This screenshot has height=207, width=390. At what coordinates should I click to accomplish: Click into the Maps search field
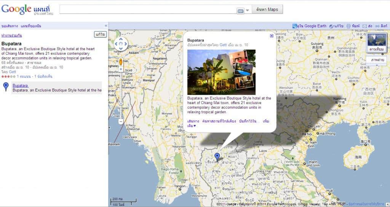click(148, 9)
